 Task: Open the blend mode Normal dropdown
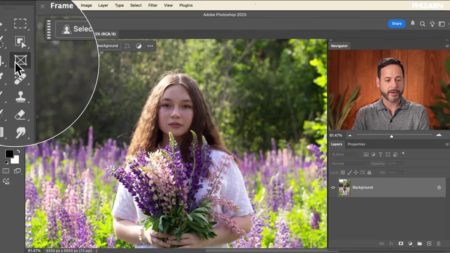pyautogui.click(x=350, y=164)
